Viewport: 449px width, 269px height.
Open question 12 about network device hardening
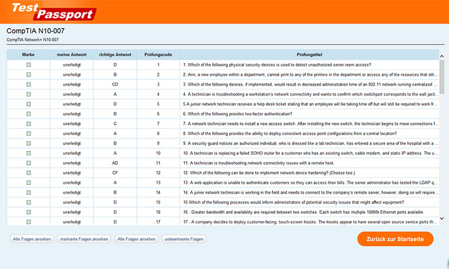pyautogui.click(x=269, y=173)
